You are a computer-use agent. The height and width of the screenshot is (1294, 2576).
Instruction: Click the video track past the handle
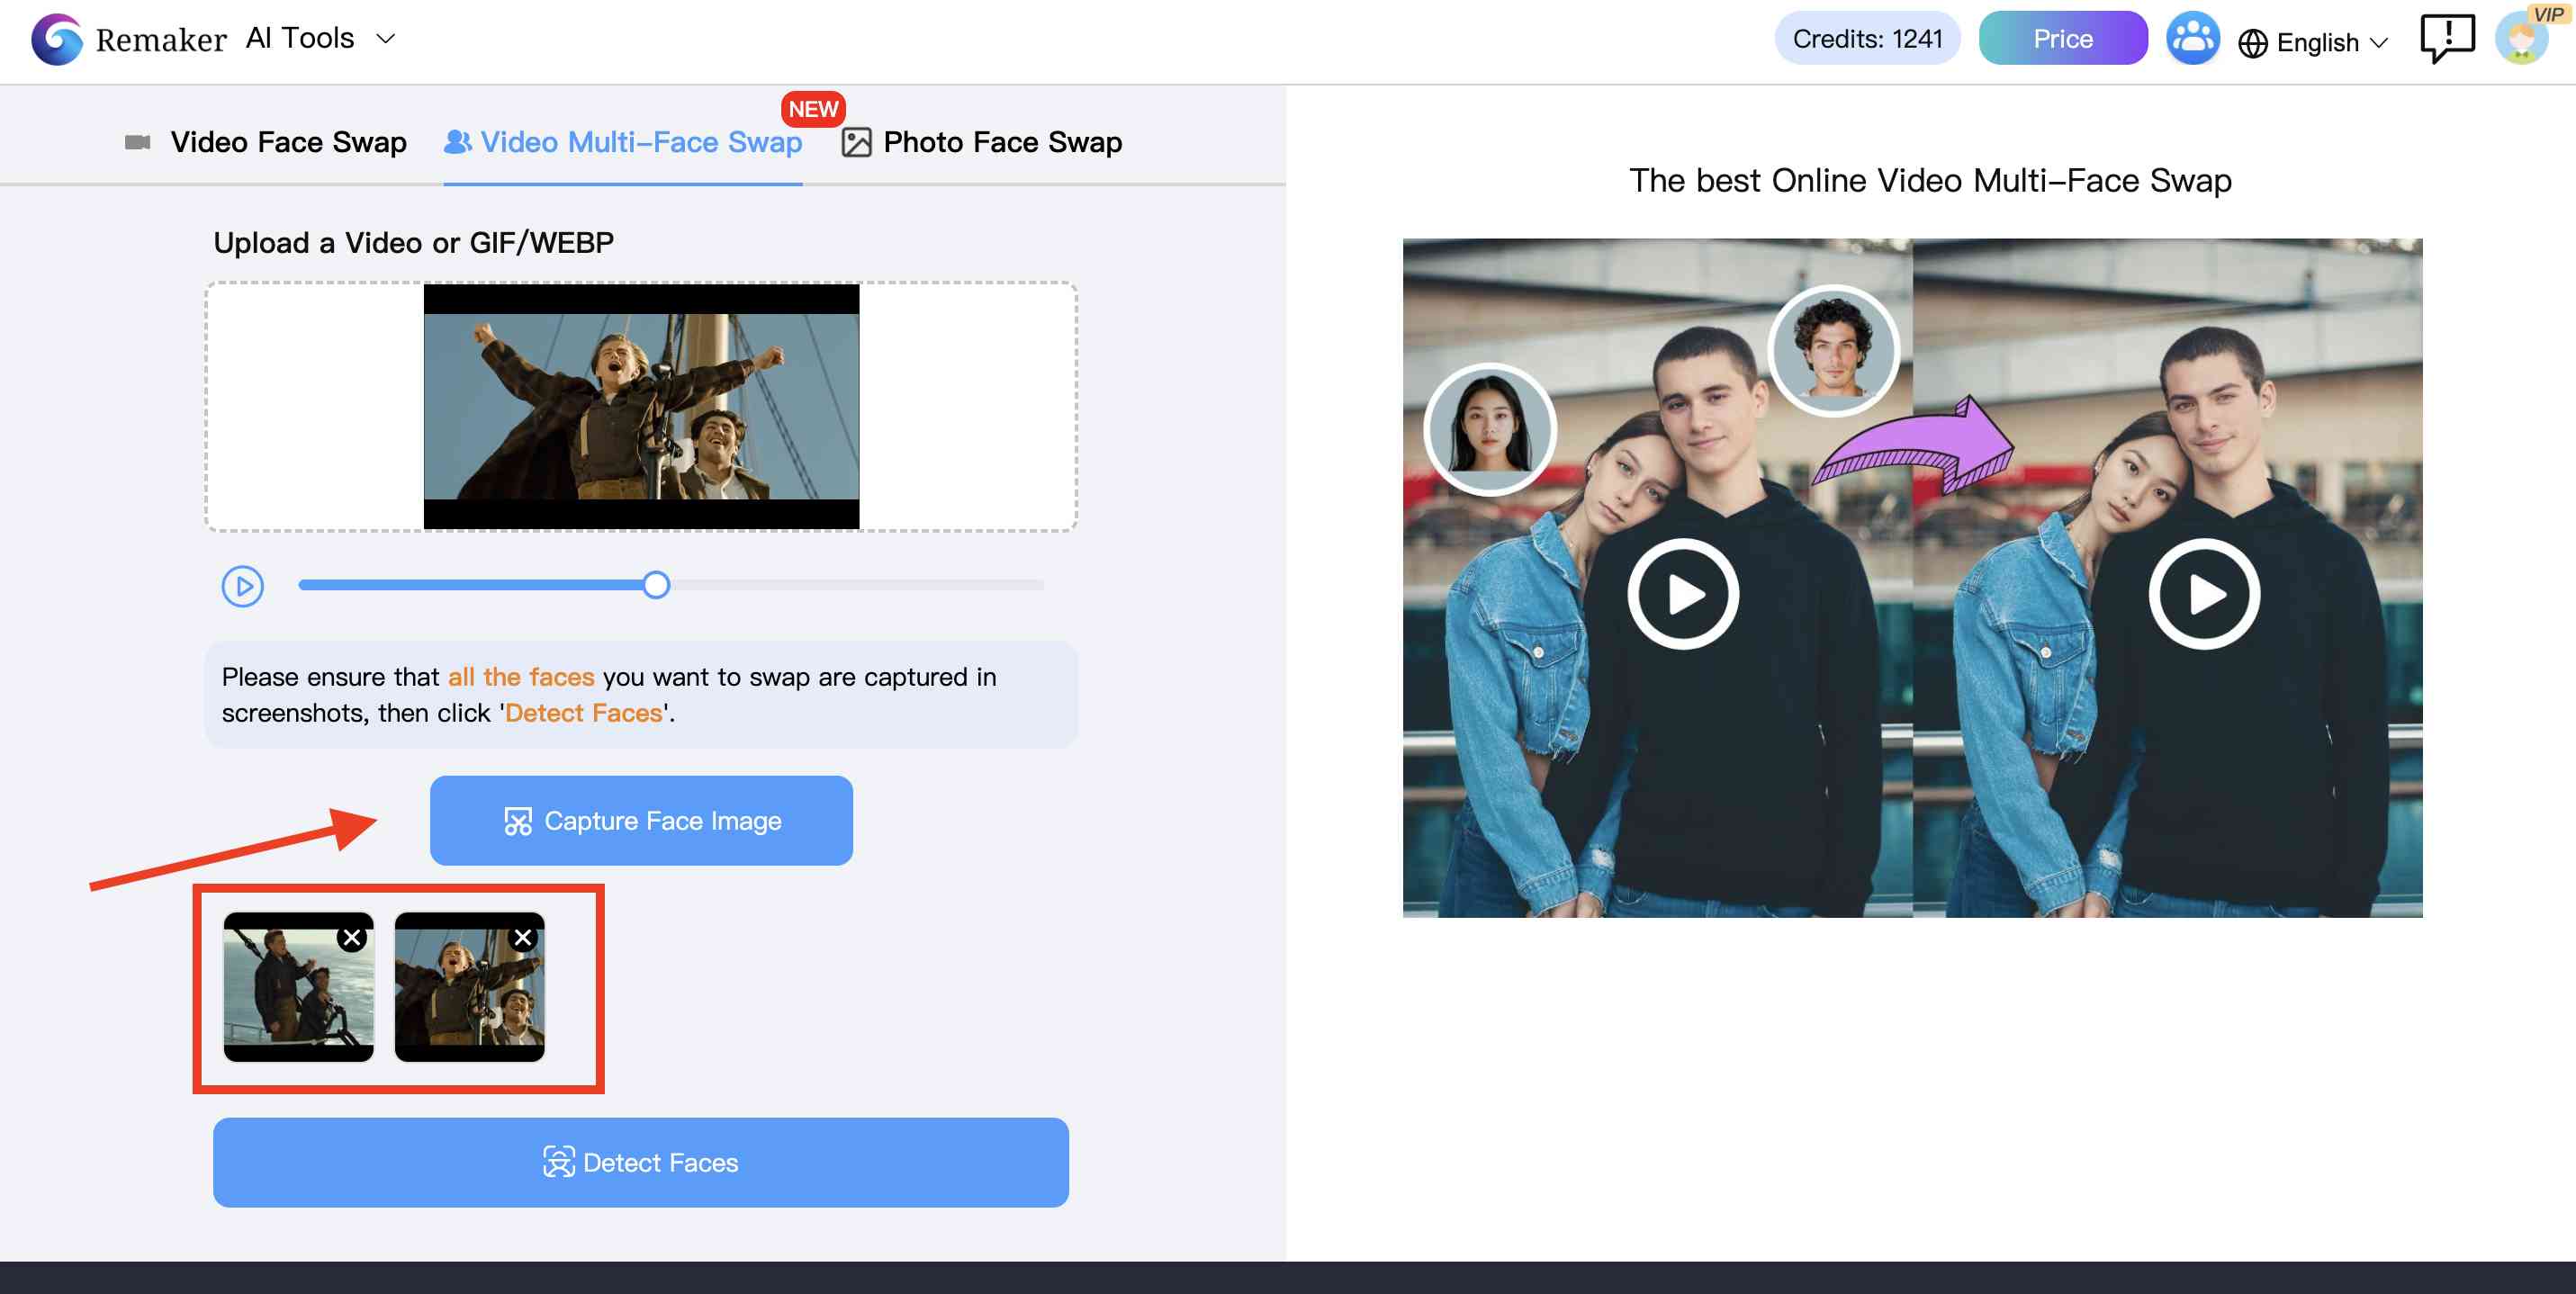pos(858,585)
